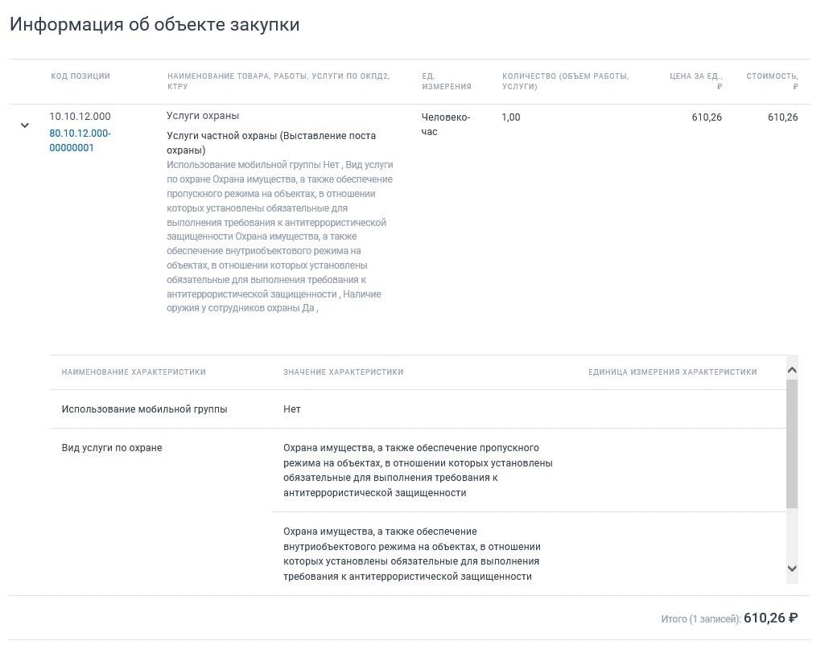Screen dimensions: 833x649
Task: Click the 'Единица измерения характеристики' header
Action: point(673,372)
